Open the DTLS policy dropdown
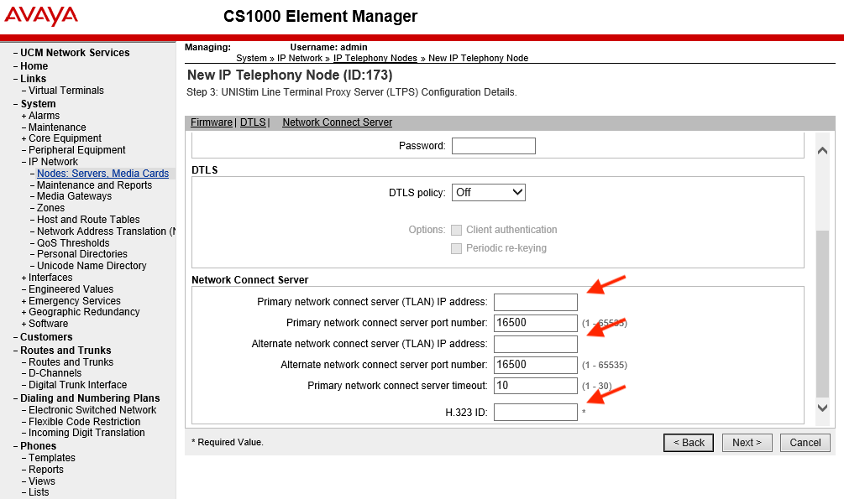 488,193
